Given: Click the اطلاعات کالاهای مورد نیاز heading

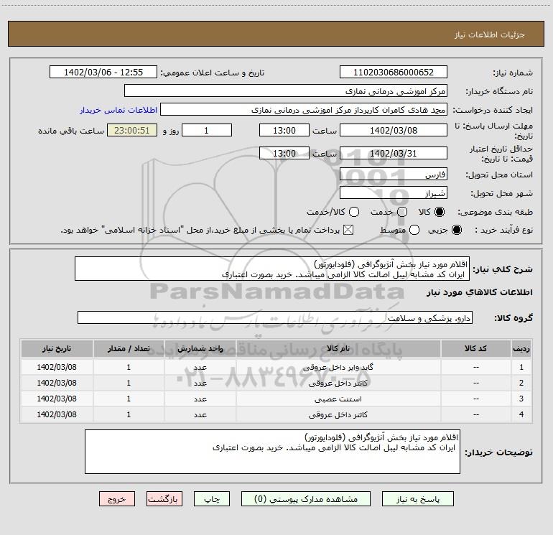Looking at the screenshot, I should click(479, 292).
